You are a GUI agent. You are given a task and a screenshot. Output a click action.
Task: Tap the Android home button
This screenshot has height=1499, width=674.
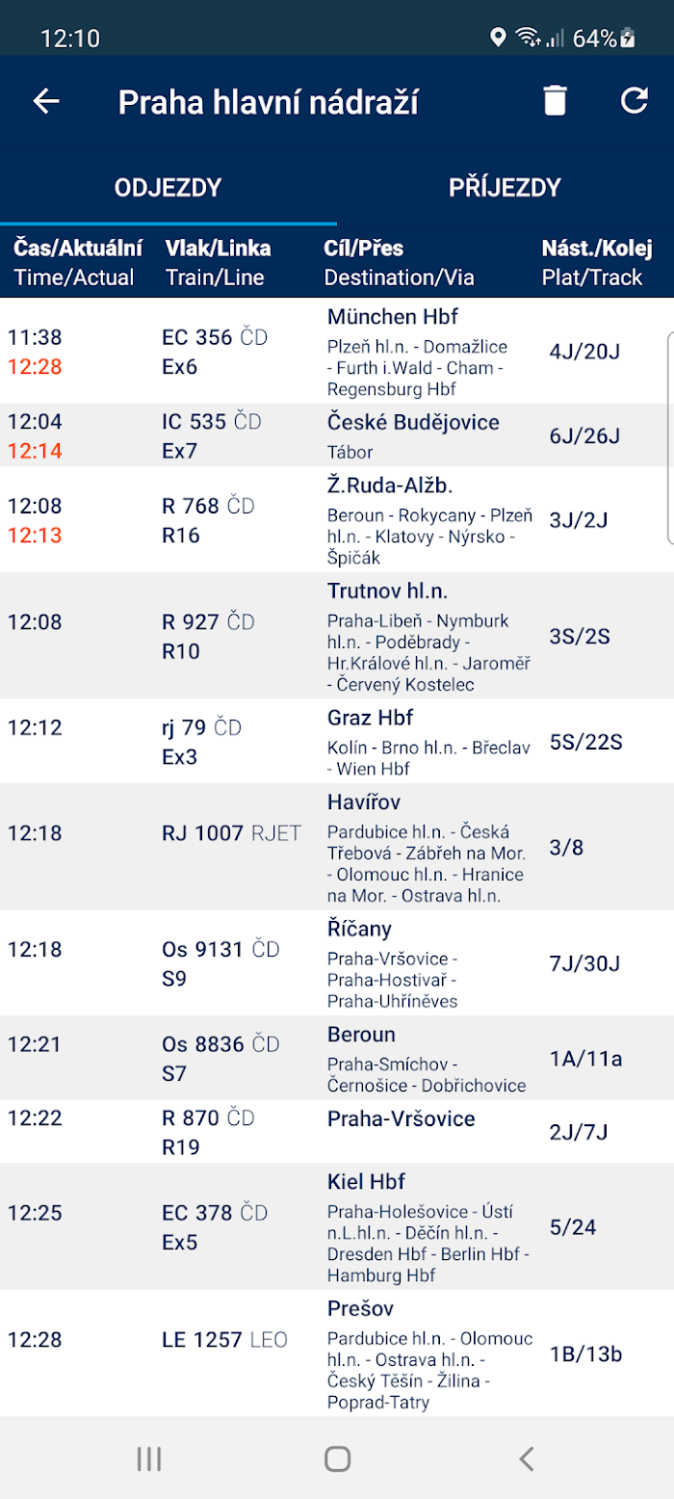point(337,1459)
